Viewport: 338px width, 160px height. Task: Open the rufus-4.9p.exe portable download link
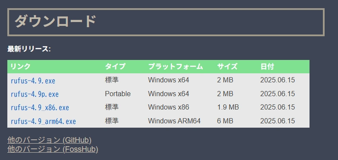point(35,94)
